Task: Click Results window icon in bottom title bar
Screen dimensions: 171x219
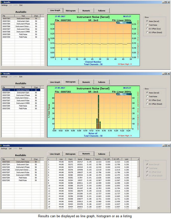Action: (2, 145)
